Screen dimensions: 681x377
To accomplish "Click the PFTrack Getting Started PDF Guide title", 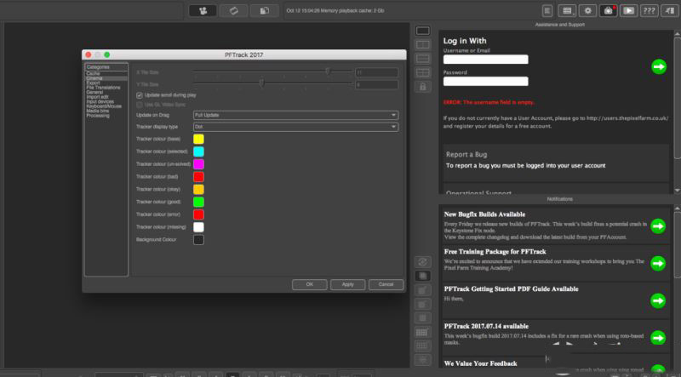I will pyautogui.click(x=512, y=288).
